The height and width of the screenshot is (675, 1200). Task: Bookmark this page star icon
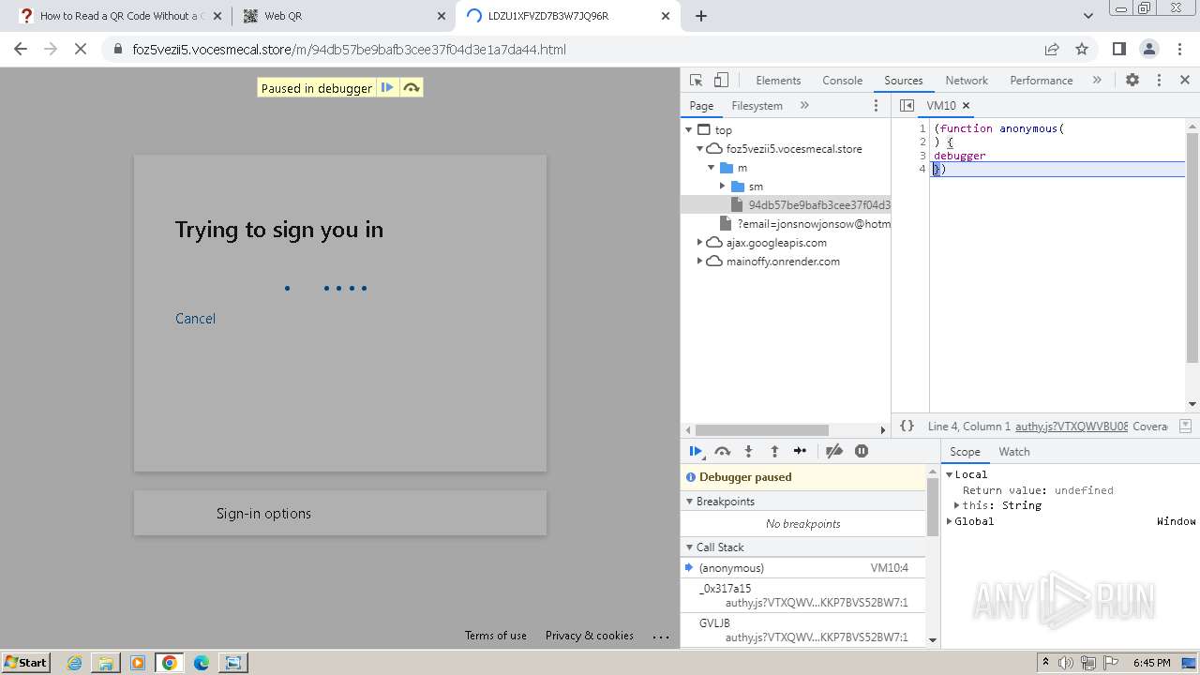(x=1082, y=50)
